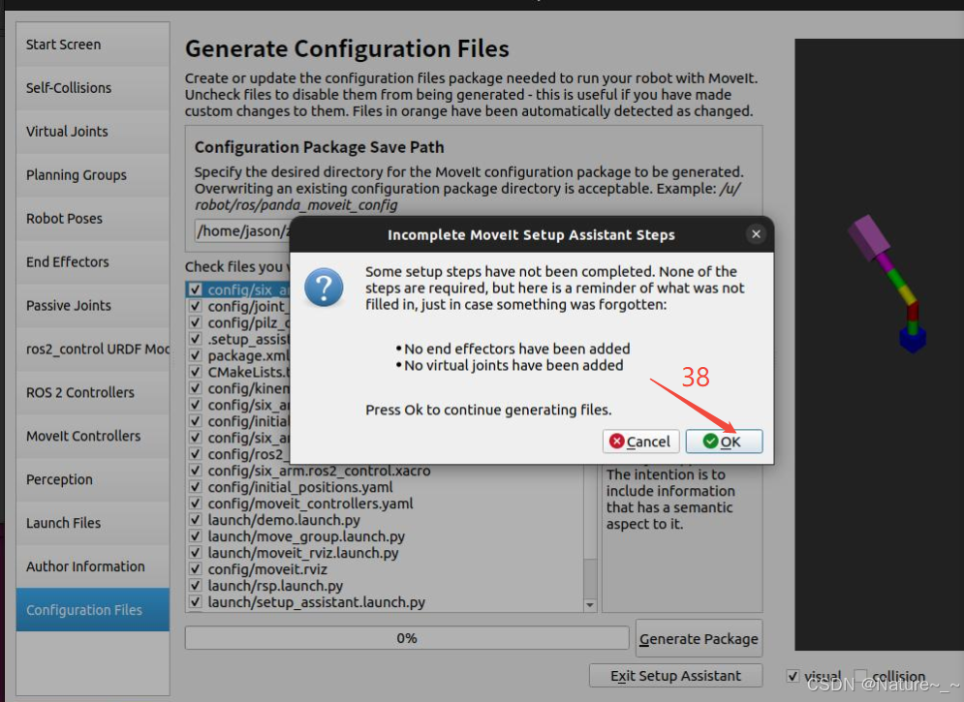Open the Virtual Joints step
Image resolution: width=964 pixels, height=702 pixels.
pyautogui.click(x=93, y=132)
